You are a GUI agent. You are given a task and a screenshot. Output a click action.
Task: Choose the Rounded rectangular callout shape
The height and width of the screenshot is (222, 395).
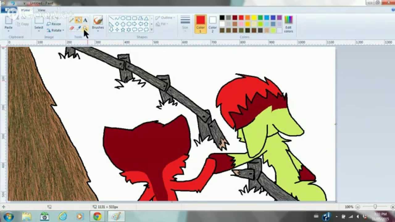pos(135,30)
